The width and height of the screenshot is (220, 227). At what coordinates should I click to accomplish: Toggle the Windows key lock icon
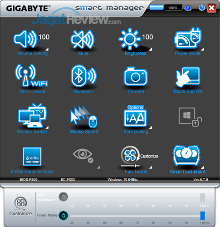click(190, 117)
